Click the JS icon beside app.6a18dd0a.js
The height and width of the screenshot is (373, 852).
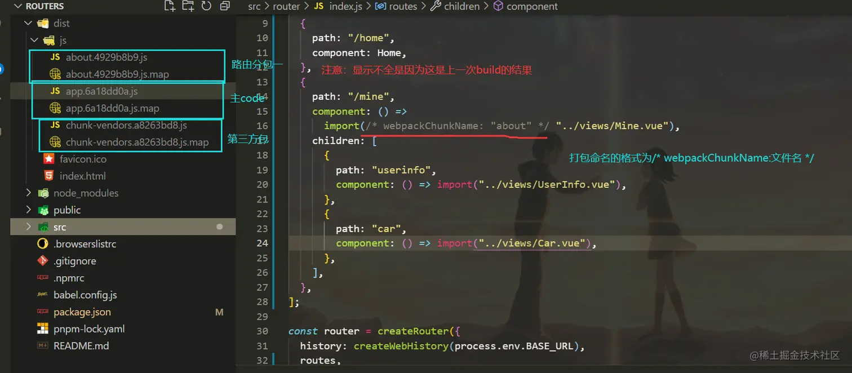tap(55, 91)
